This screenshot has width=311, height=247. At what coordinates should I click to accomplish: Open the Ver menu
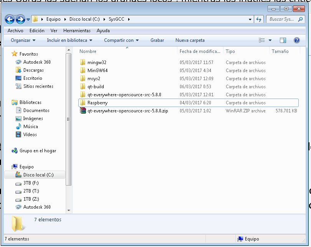pyautogui.click(x=54, y=31)
